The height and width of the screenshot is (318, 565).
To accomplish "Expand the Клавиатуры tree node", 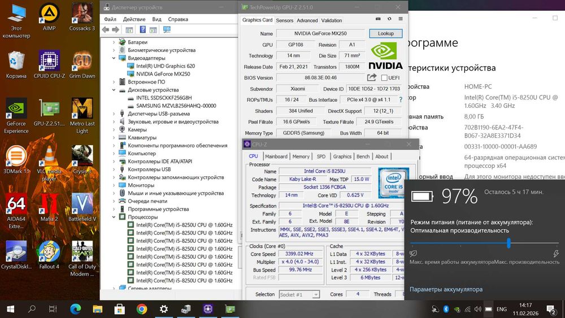I will 114,138.
